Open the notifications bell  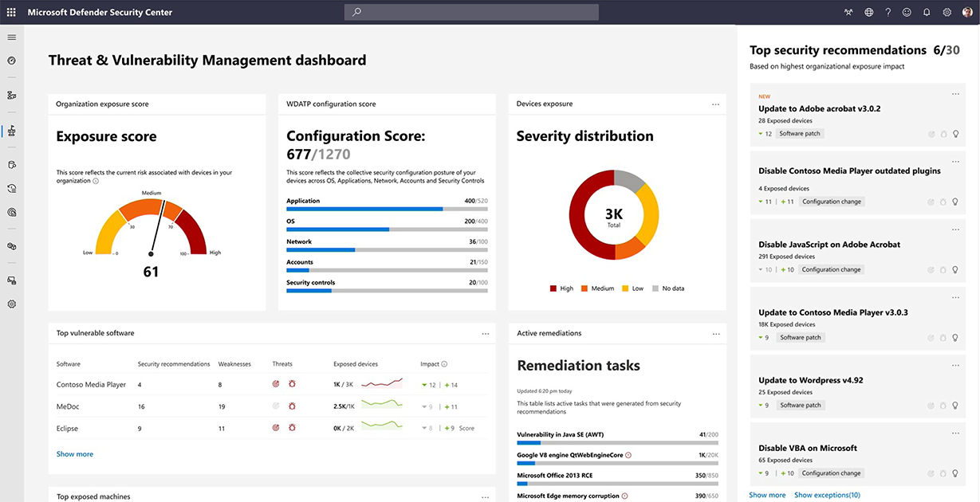click(x=926, y=12)
